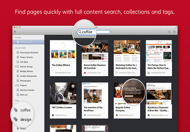Click the tapcoffee.co.uk link
This screenshot has width=190, height=132.
pyautogui.click(x=61, y=115)
